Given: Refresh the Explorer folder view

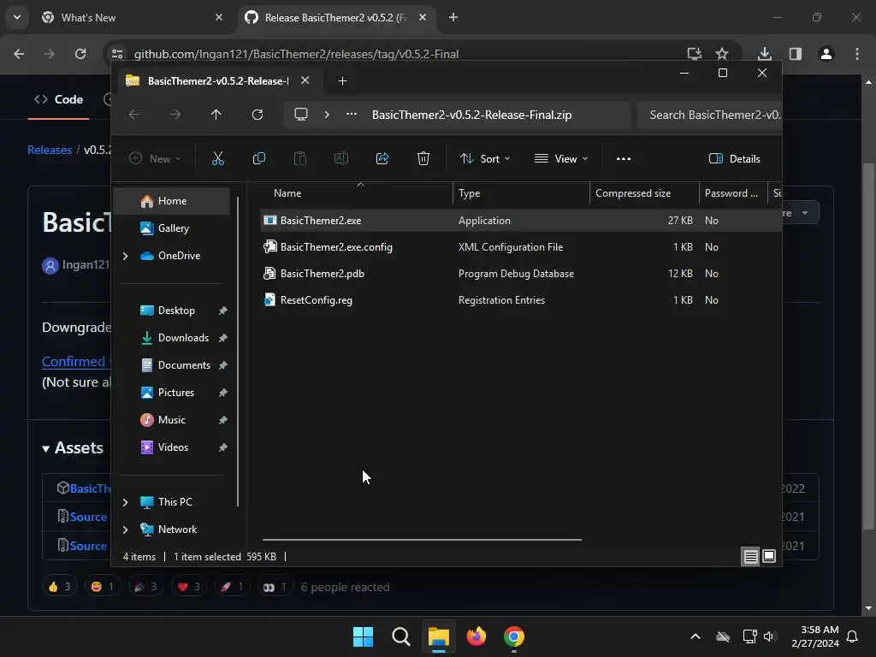Looking at the screenshot, I should coord(257,115).
